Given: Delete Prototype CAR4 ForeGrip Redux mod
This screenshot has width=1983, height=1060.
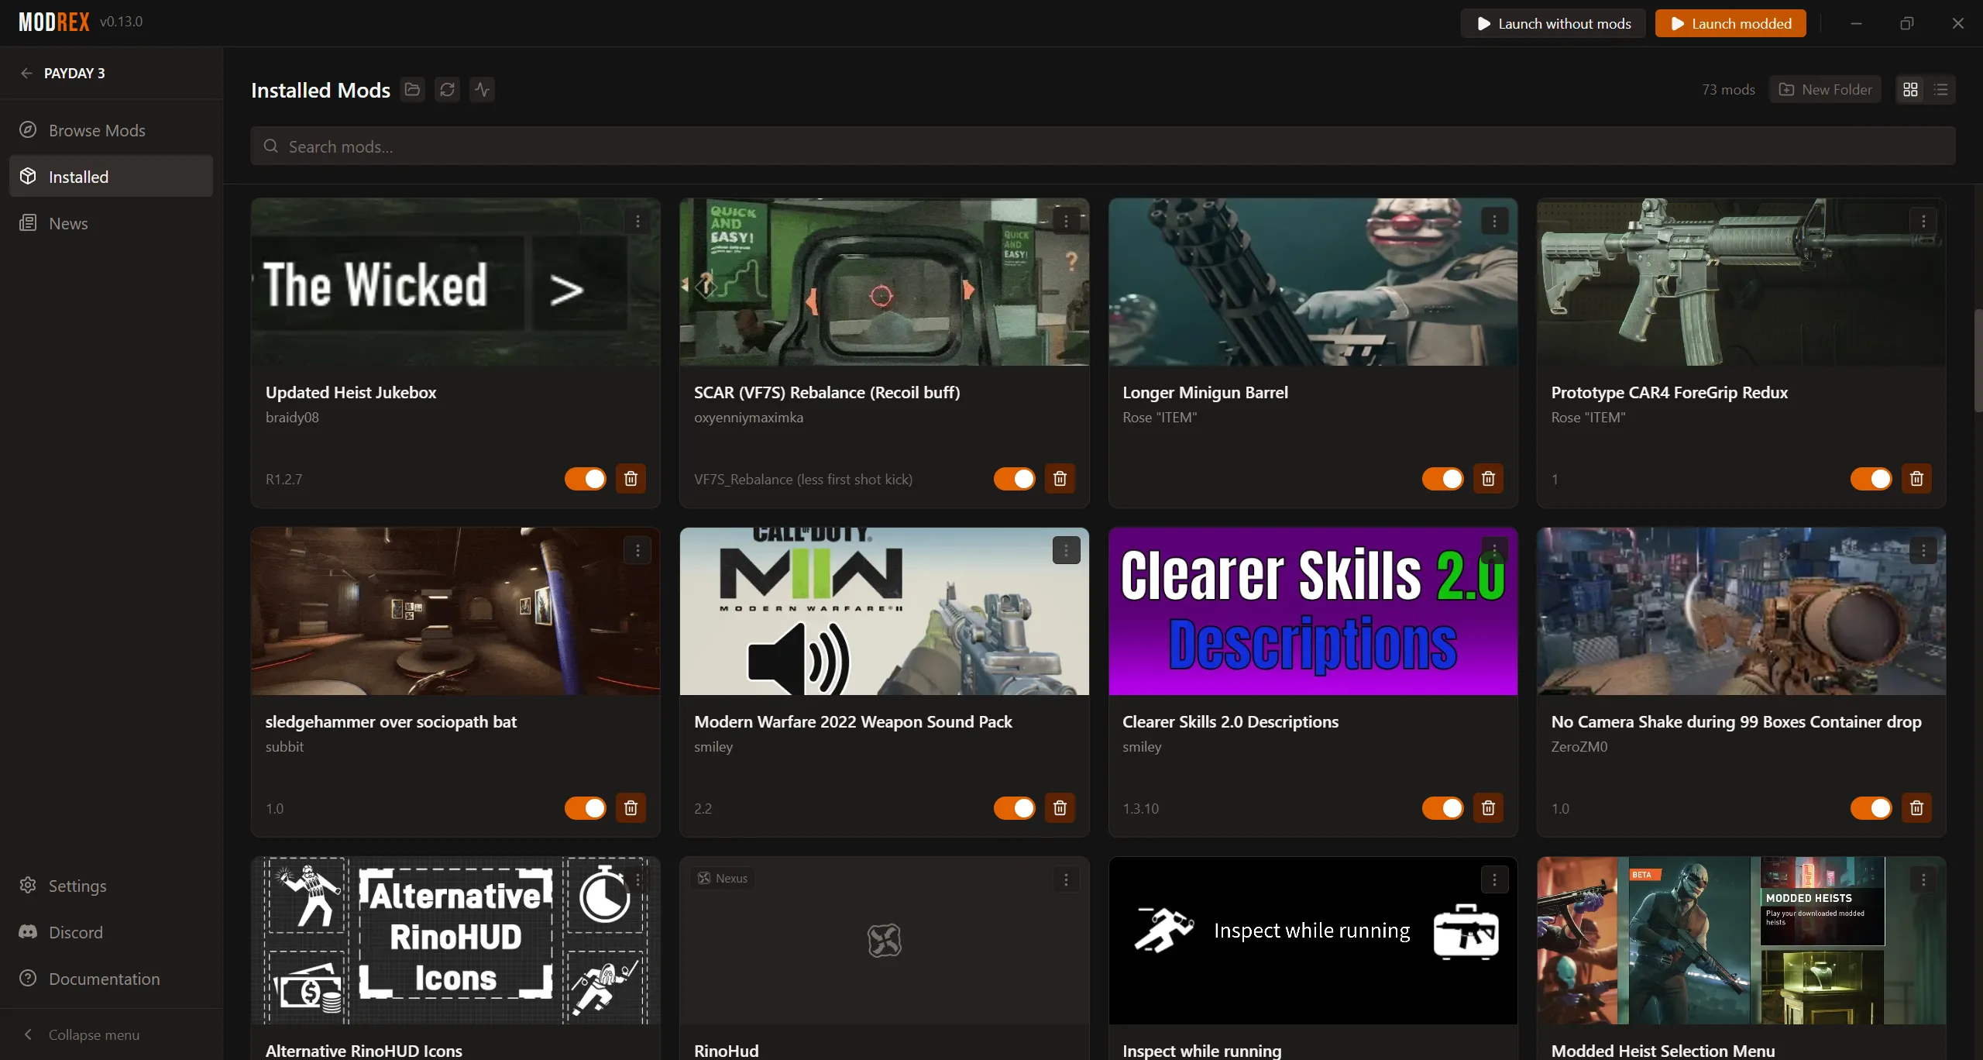Looking at the screenshot, I should (x=1916, y=479).
